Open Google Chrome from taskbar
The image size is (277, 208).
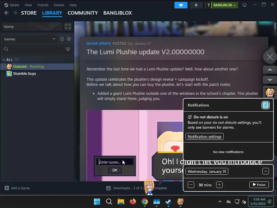(145, 201)
